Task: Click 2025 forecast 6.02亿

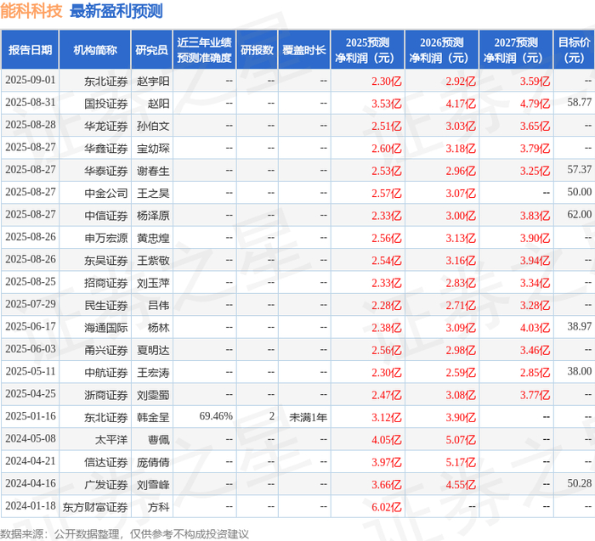Action: point(386,506)
